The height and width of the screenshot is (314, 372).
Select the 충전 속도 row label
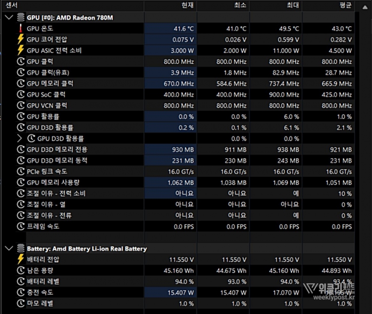tap(40, 293)
